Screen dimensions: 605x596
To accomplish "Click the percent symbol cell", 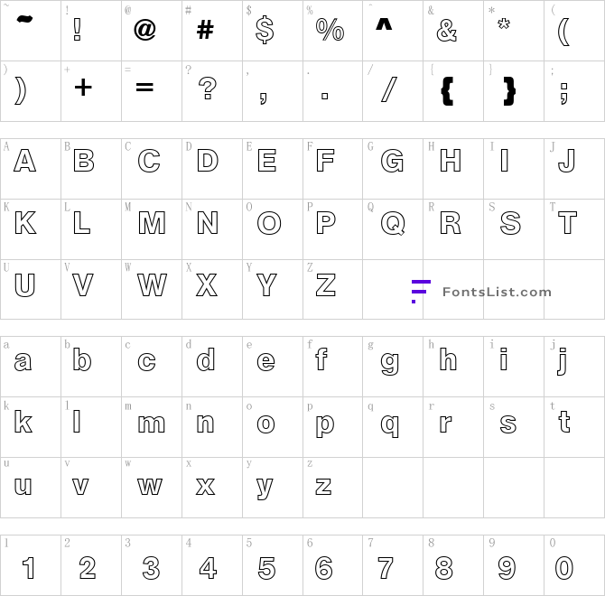I will pos(330,31).
